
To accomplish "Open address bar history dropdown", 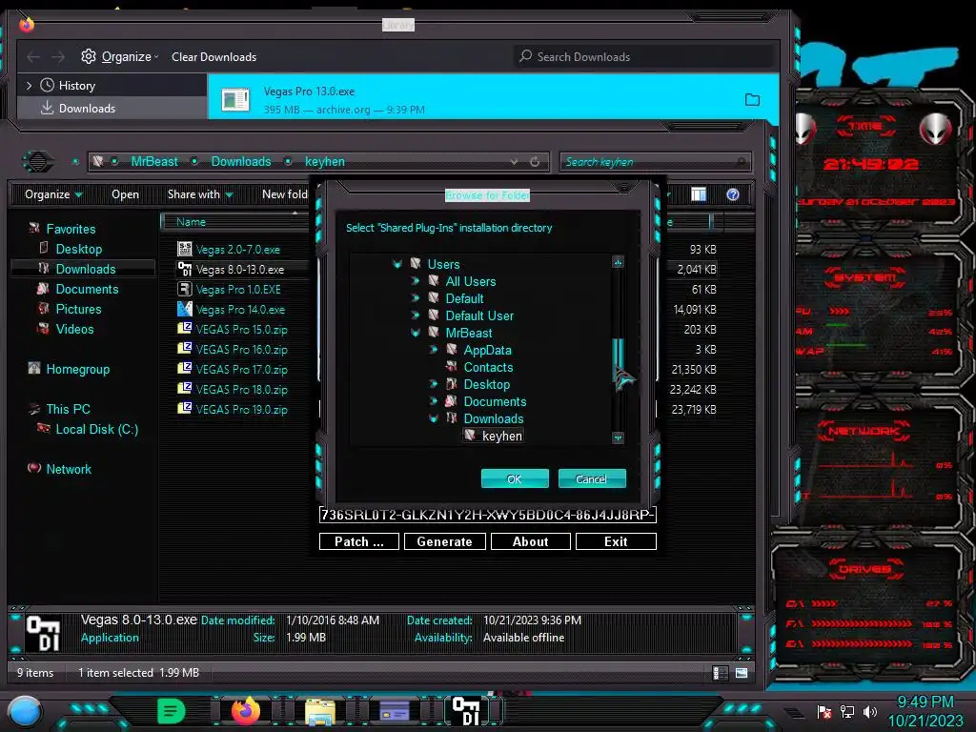I will 514,162.
